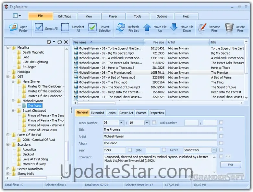Click the folder history clock icon

tap(49, 42)
